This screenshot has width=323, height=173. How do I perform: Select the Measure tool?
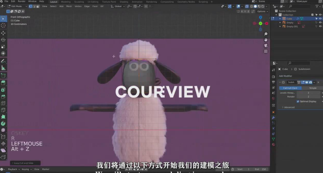tap(3, 68)
